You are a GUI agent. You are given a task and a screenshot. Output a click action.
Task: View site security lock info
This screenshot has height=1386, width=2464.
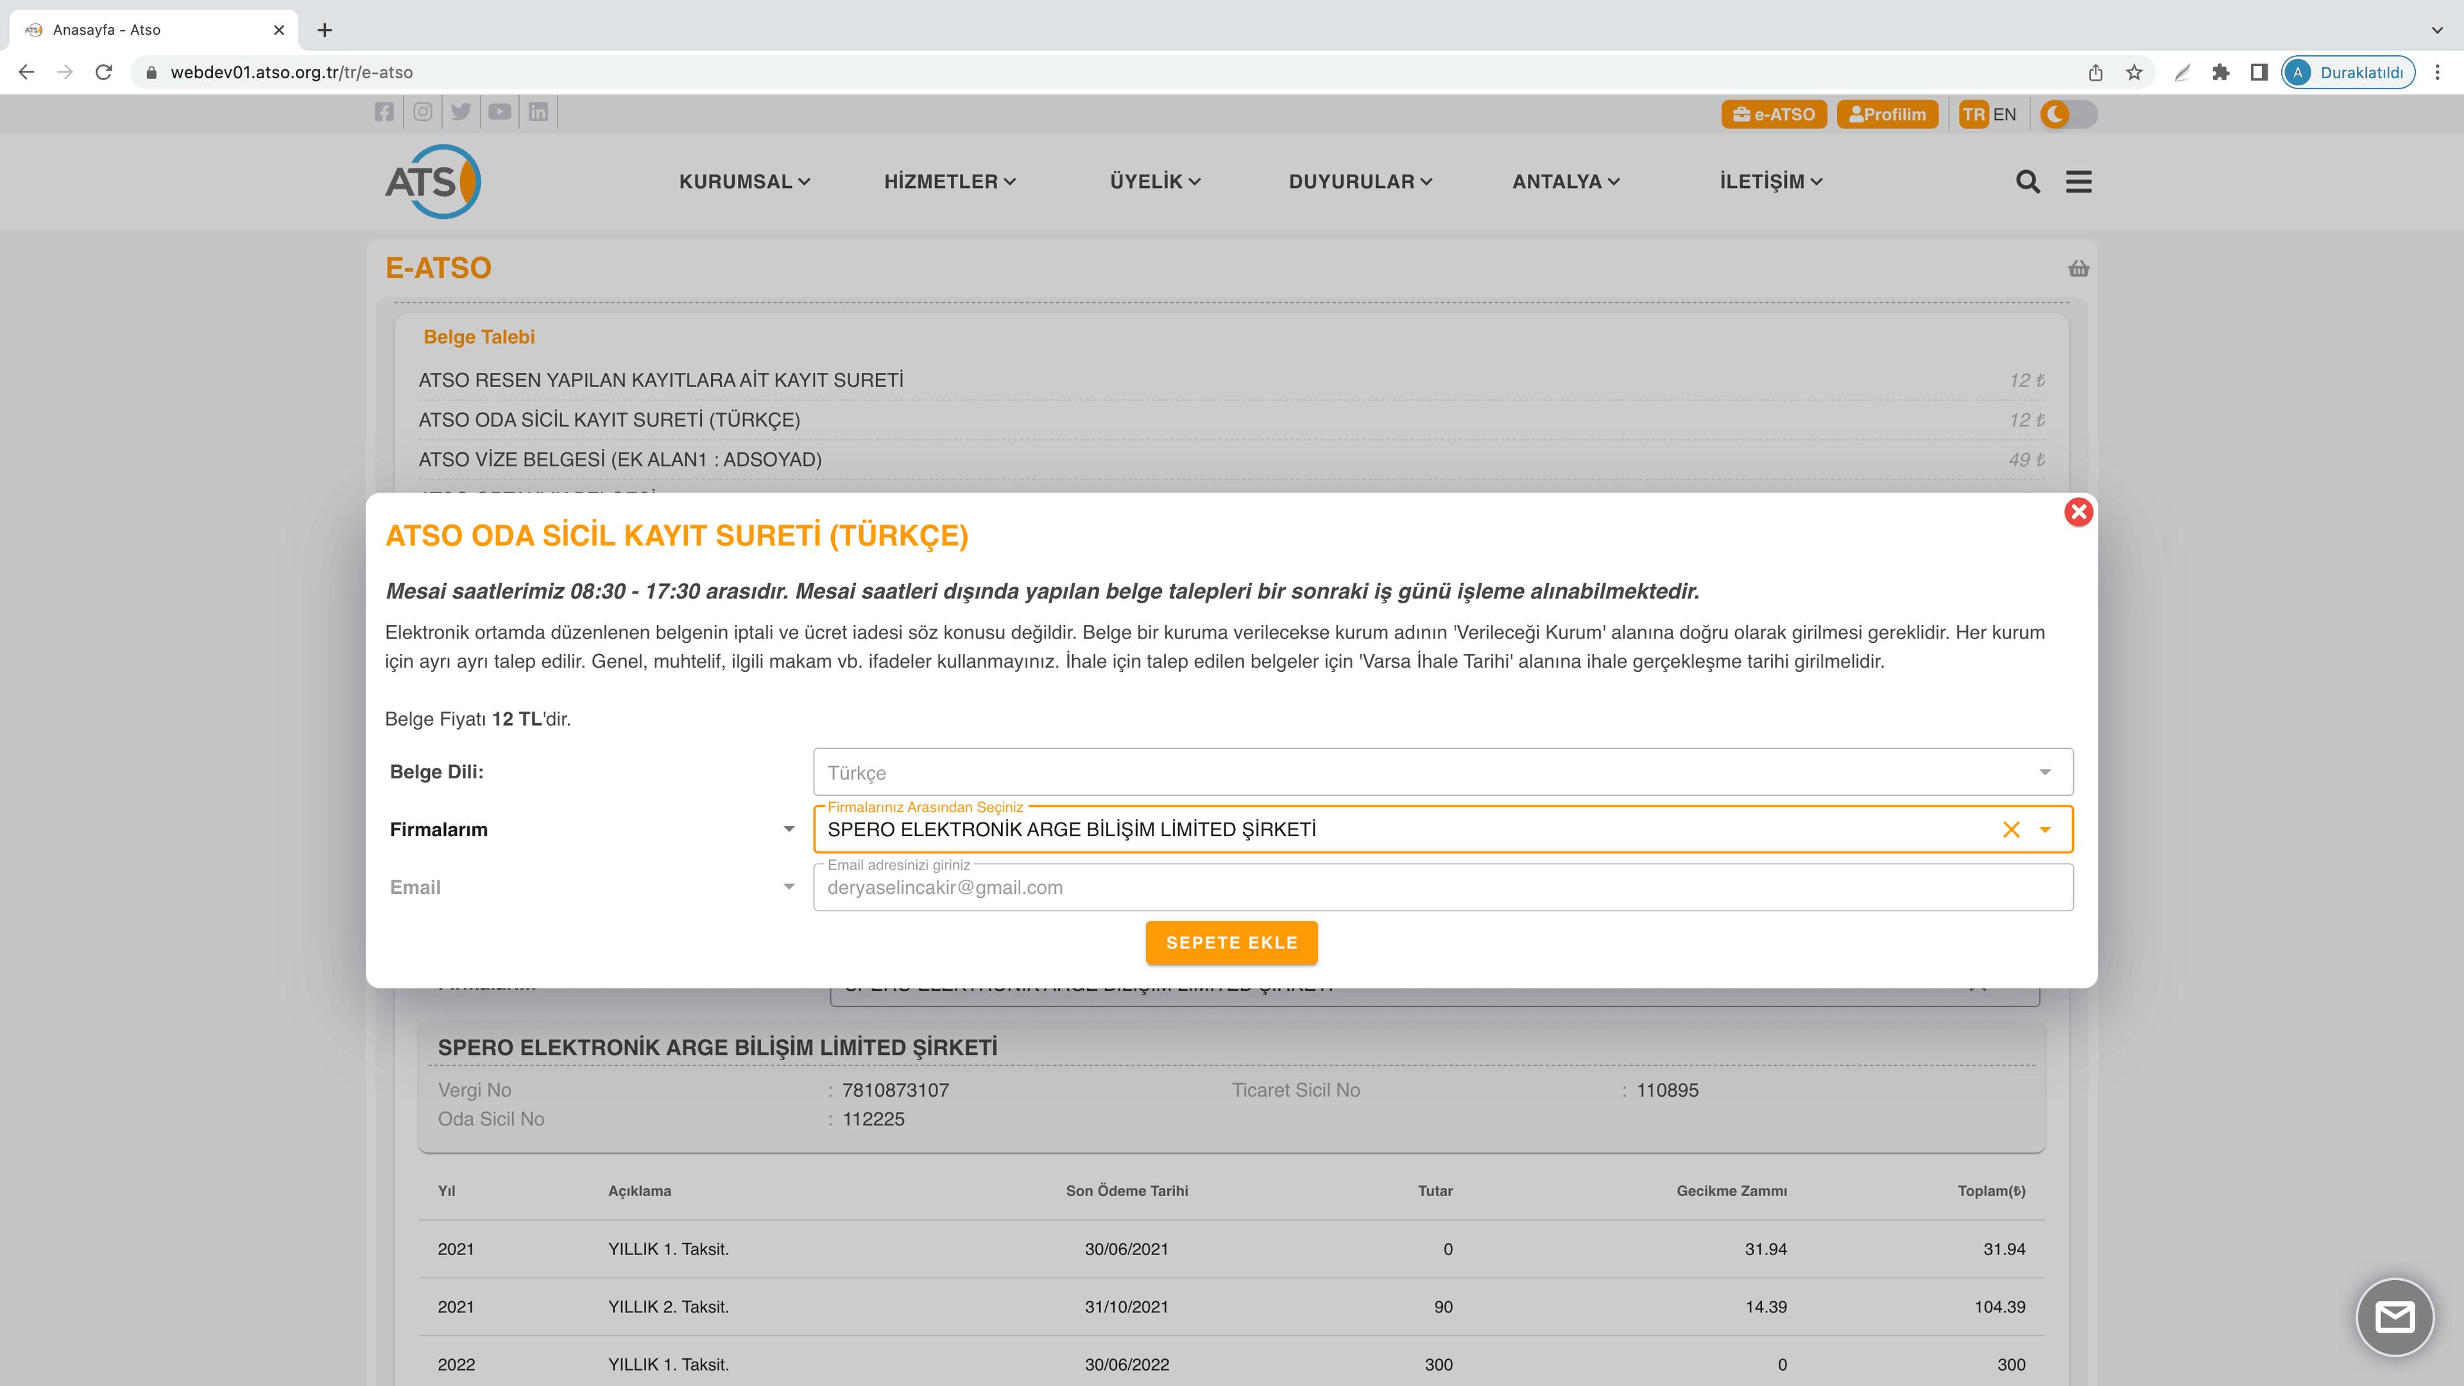tap(151, 73)
